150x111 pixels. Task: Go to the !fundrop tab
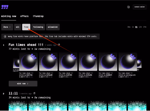38,16
